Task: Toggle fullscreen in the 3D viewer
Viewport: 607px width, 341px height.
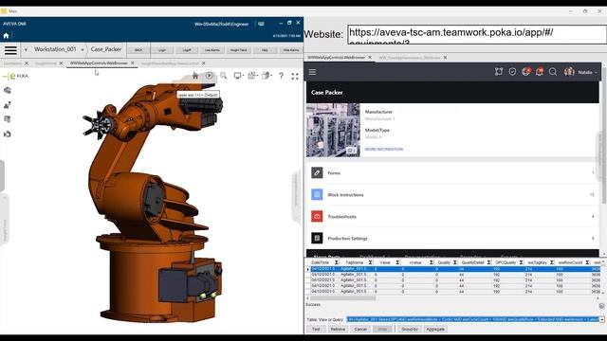Action: tap(295, 76)
